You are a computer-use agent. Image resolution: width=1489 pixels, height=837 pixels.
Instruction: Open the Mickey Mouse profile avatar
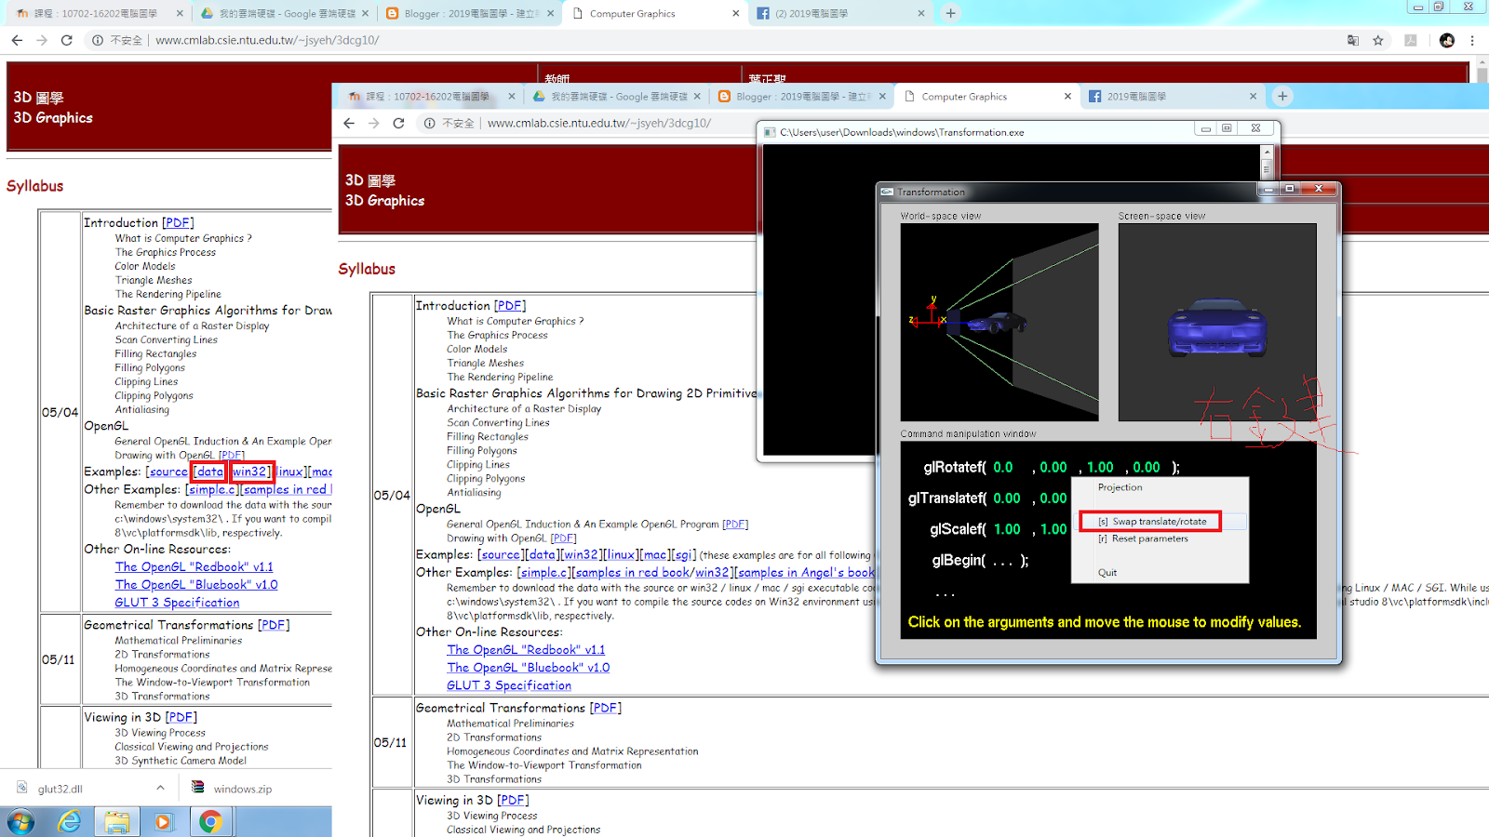point(1447,40)
